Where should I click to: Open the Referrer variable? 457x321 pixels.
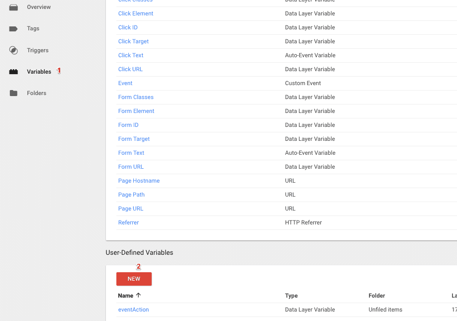[128, 222]
